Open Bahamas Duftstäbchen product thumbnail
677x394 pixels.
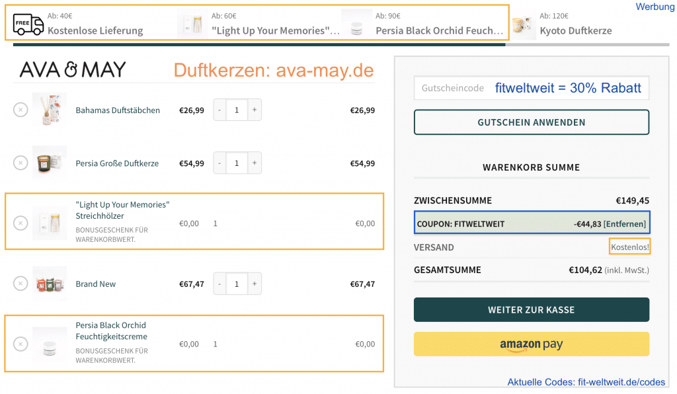(x=50, y=110)
